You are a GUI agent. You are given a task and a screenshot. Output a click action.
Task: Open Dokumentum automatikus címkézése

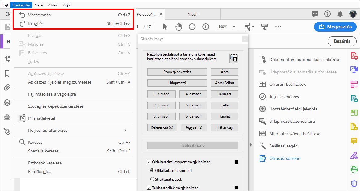300,60
